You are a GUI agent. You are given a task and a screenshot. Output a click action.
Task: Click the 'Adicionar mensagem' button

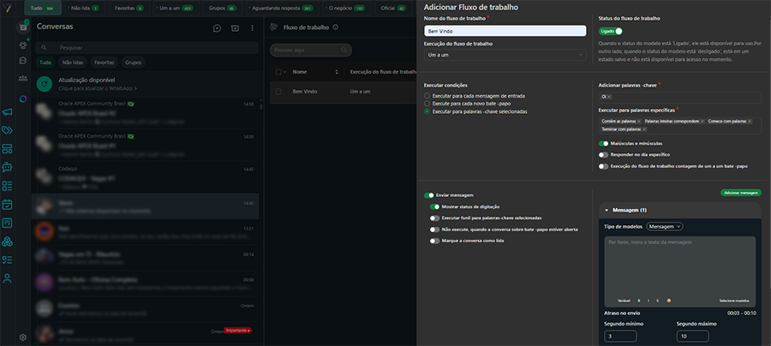click(x=740, y=194)
